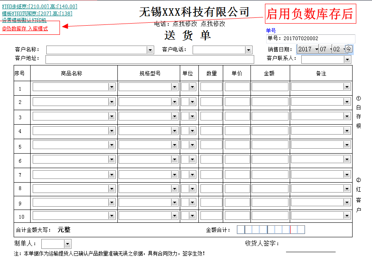Open the year 2017 dropdown

(314, 49)
